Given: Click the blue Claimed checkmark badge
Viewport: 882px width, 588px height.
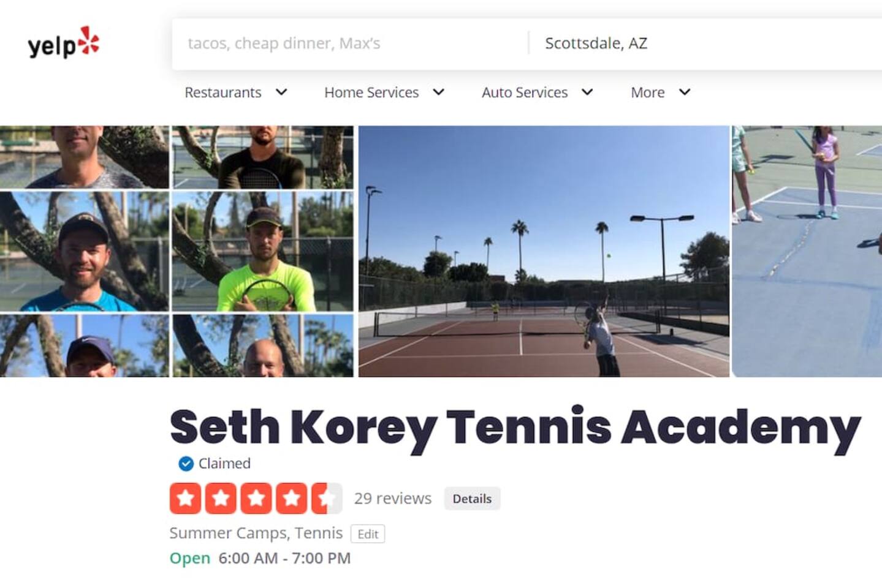Looking at the screenshot, I should [186, 464].
